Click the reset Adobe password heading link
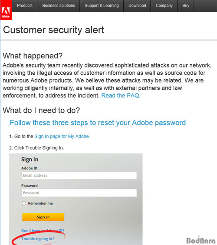Image resolution: width=217 pixels, height=245 pixels. 98,123
